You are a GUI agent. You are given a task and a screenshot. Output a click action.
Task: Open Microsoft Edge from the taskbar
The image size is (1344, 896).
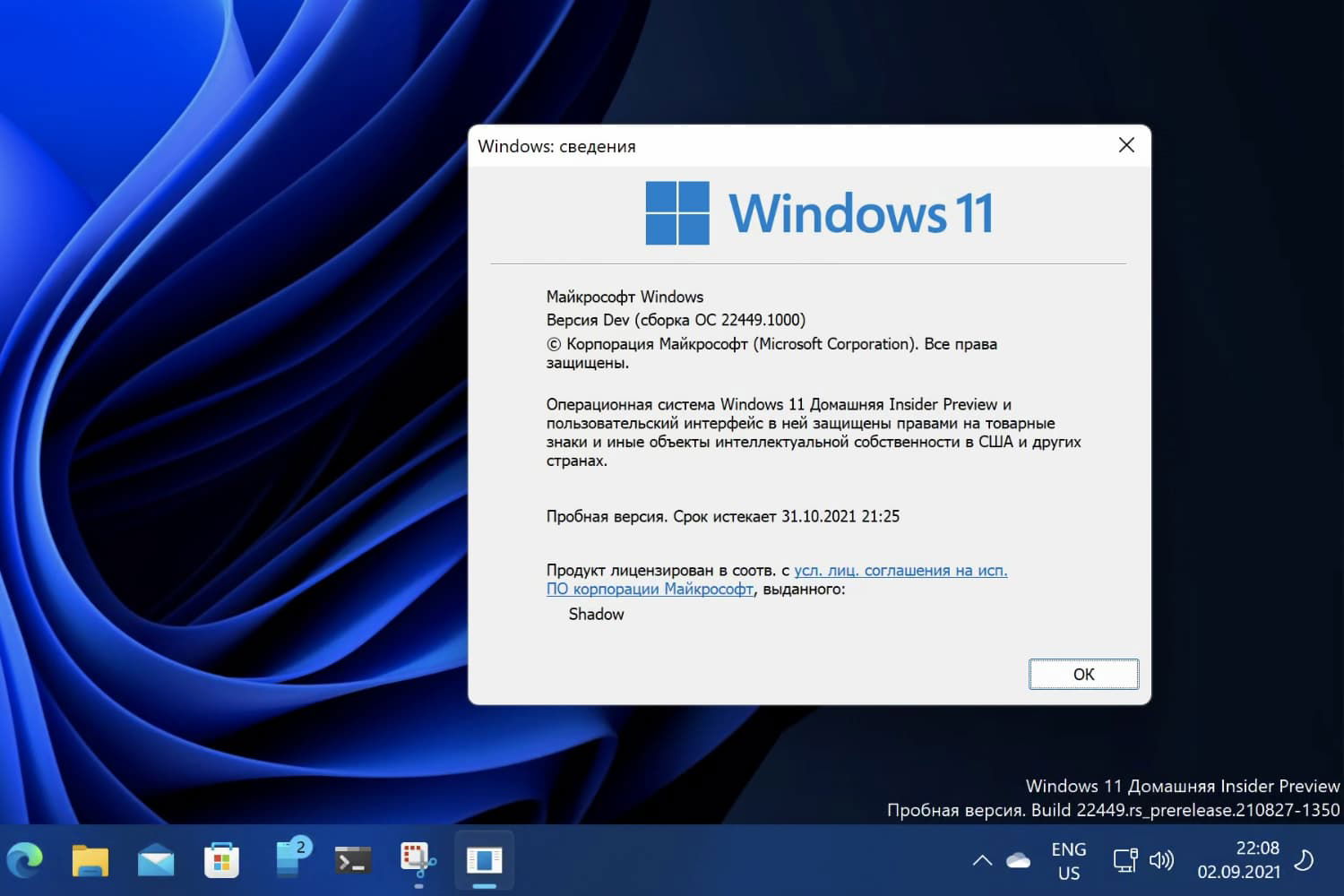click(24, 860)
